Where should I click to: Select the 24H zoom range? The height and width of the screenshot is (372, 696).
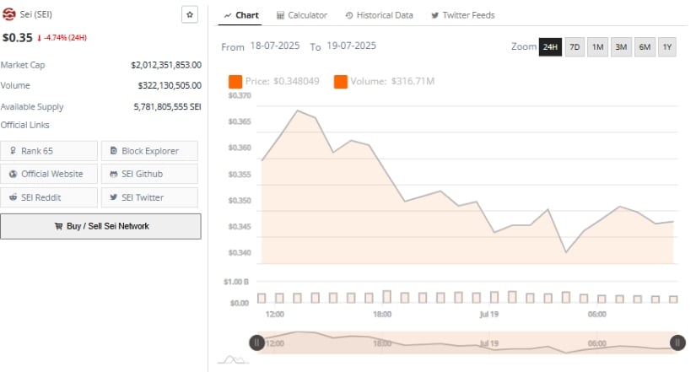point(550,47)
